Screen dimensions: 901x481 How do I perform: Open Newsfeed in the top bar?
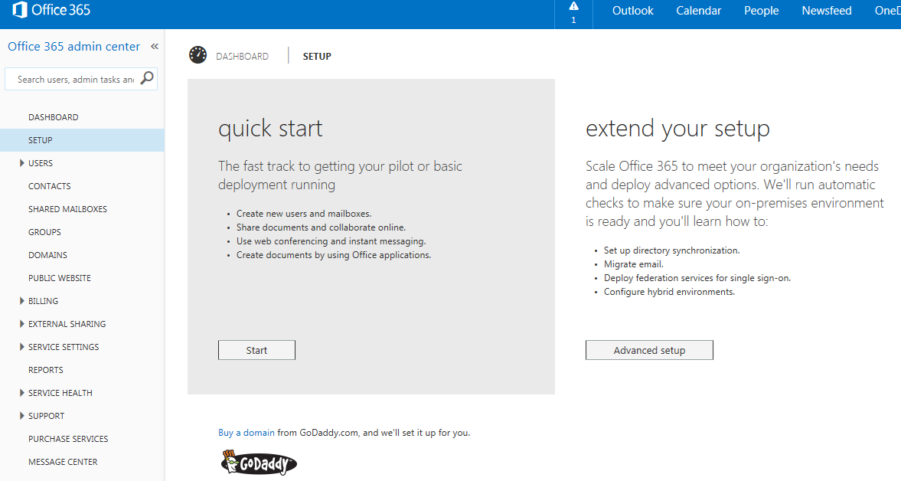click(x=826, y=11)
